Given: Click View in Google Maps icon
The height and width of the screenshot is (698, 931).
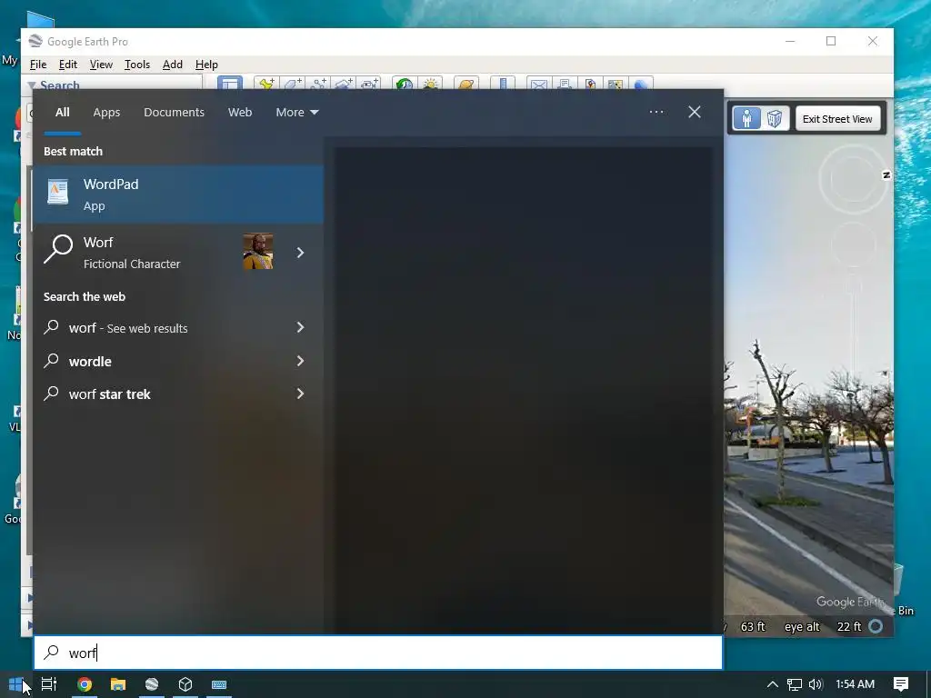Looking at the screenshot, I should click(x=616, y=83).
